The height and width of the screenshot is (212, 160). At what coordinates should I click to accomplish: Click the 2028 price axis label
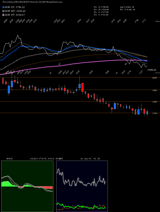(x=155, y=78)
